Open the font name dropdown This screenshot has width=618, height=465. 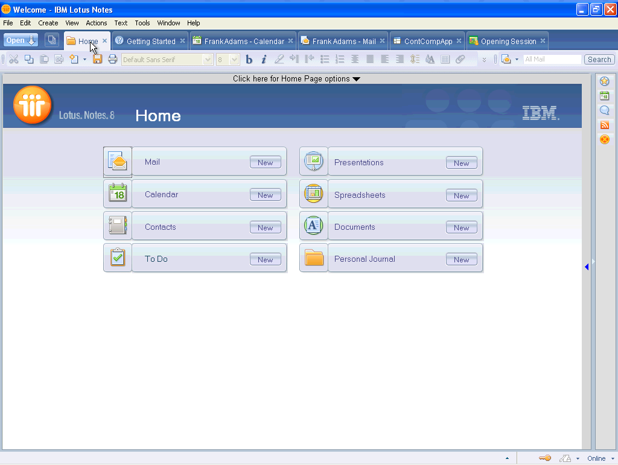click(167, 59)
